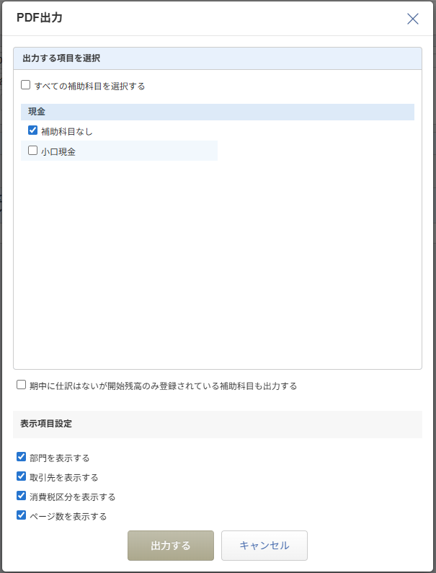Image resolution: width=436 pixels, height=573 pixels.
Task: Click the 消費税区分を表示する label text
Action: point(73,497)
